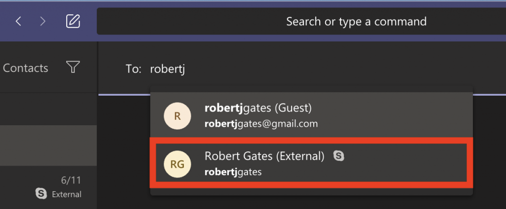Click the External label in chat list

point(67,194)
